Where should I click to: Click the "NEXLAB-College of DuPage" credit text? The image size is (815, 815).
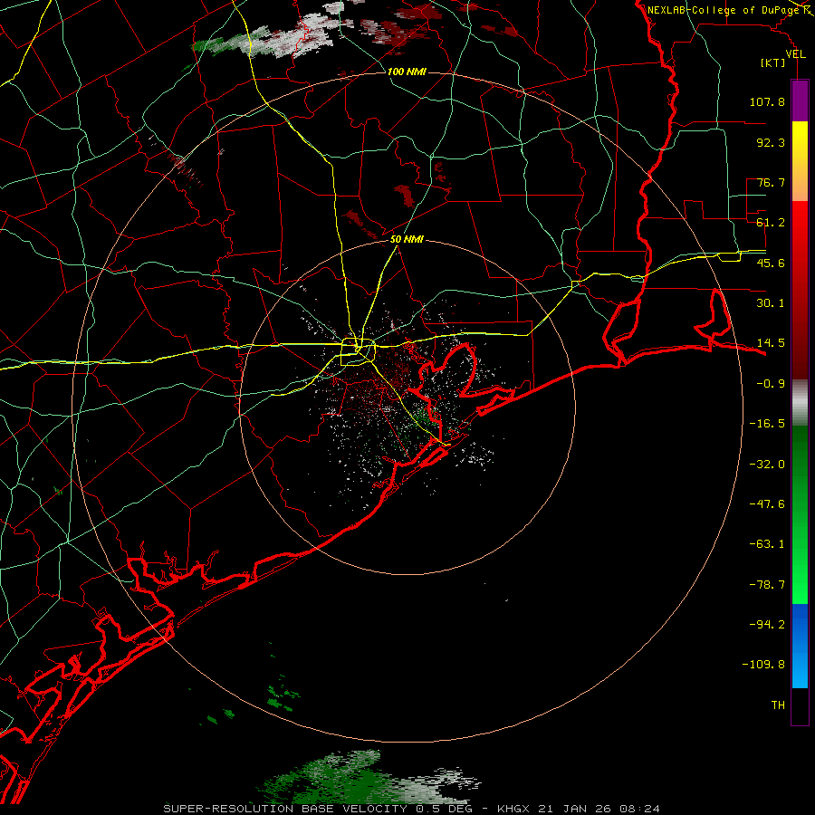point(723,10)
